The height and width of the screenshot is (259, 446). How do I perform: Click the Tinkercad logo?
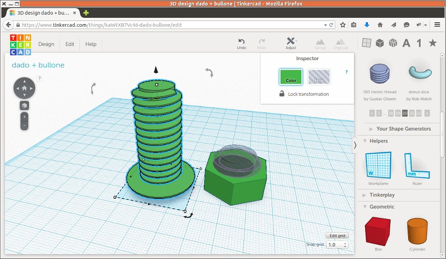[x=21, y=45]
